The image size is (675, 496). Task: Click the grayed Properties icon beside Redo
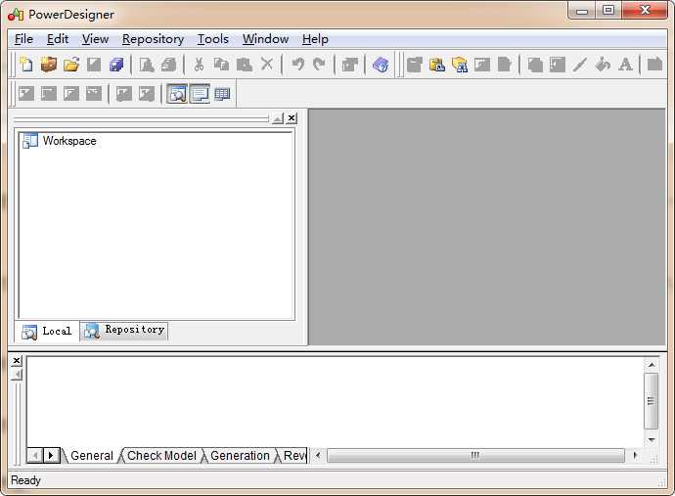(349, 65)
